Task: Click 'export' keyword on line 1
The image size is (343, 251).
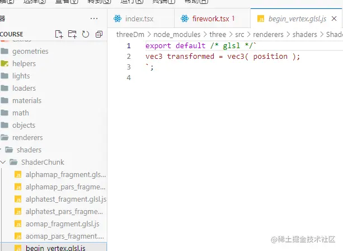Action: click(x=158, y=46)
